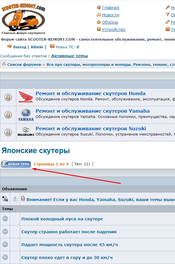Click the Scooter-Remont.com site logo

pos(23,18)
